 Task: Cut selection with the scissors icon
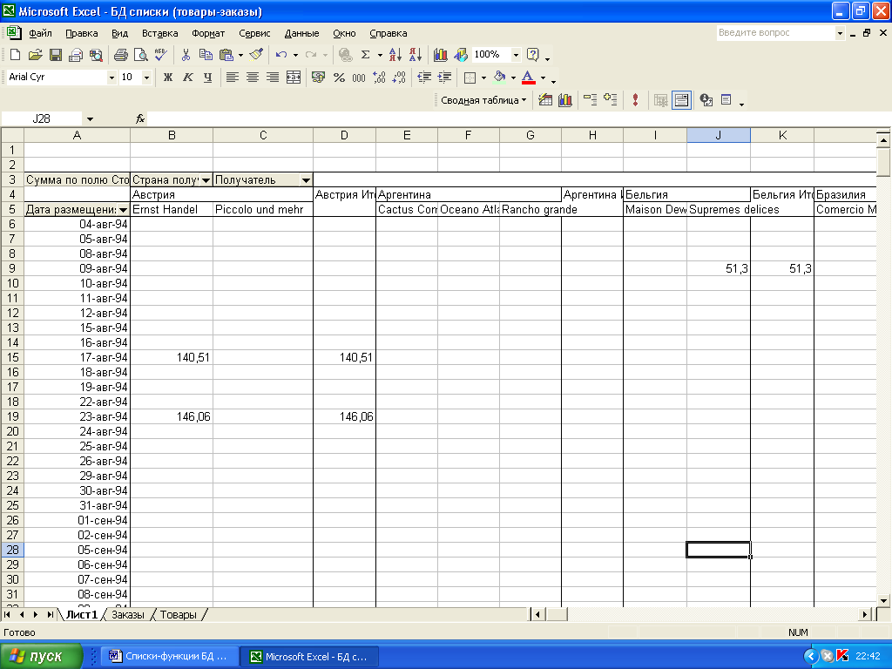[x=186, y=55]
